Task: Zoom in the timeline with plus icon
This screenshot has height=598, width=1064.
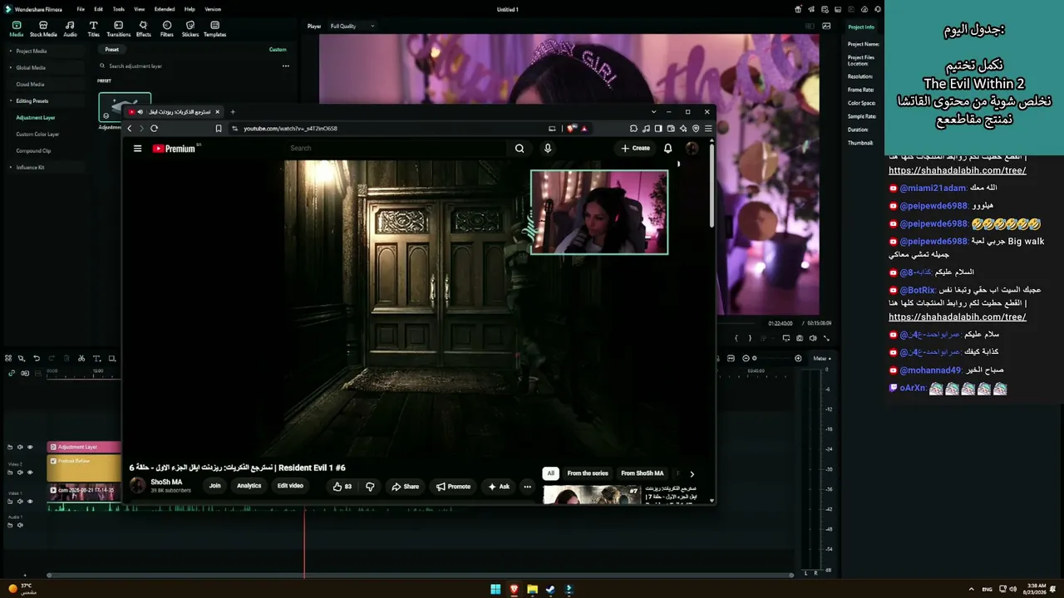Action: (798, 358)
